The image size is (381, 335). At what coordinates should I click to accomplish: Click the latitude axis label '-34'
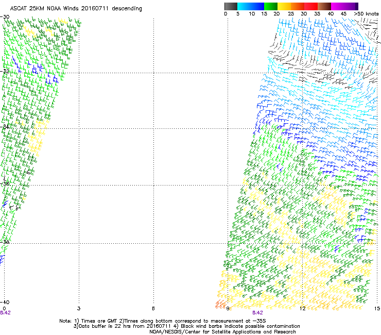[5, 126]
